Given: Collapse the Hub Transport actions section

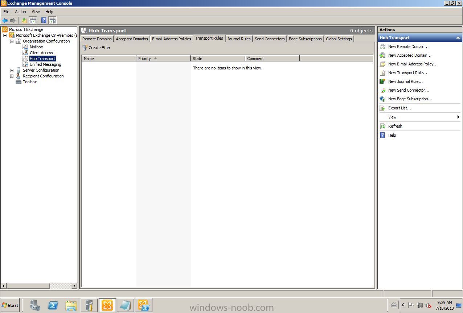Looking at the screenshot, I should [x=458, y=38].
